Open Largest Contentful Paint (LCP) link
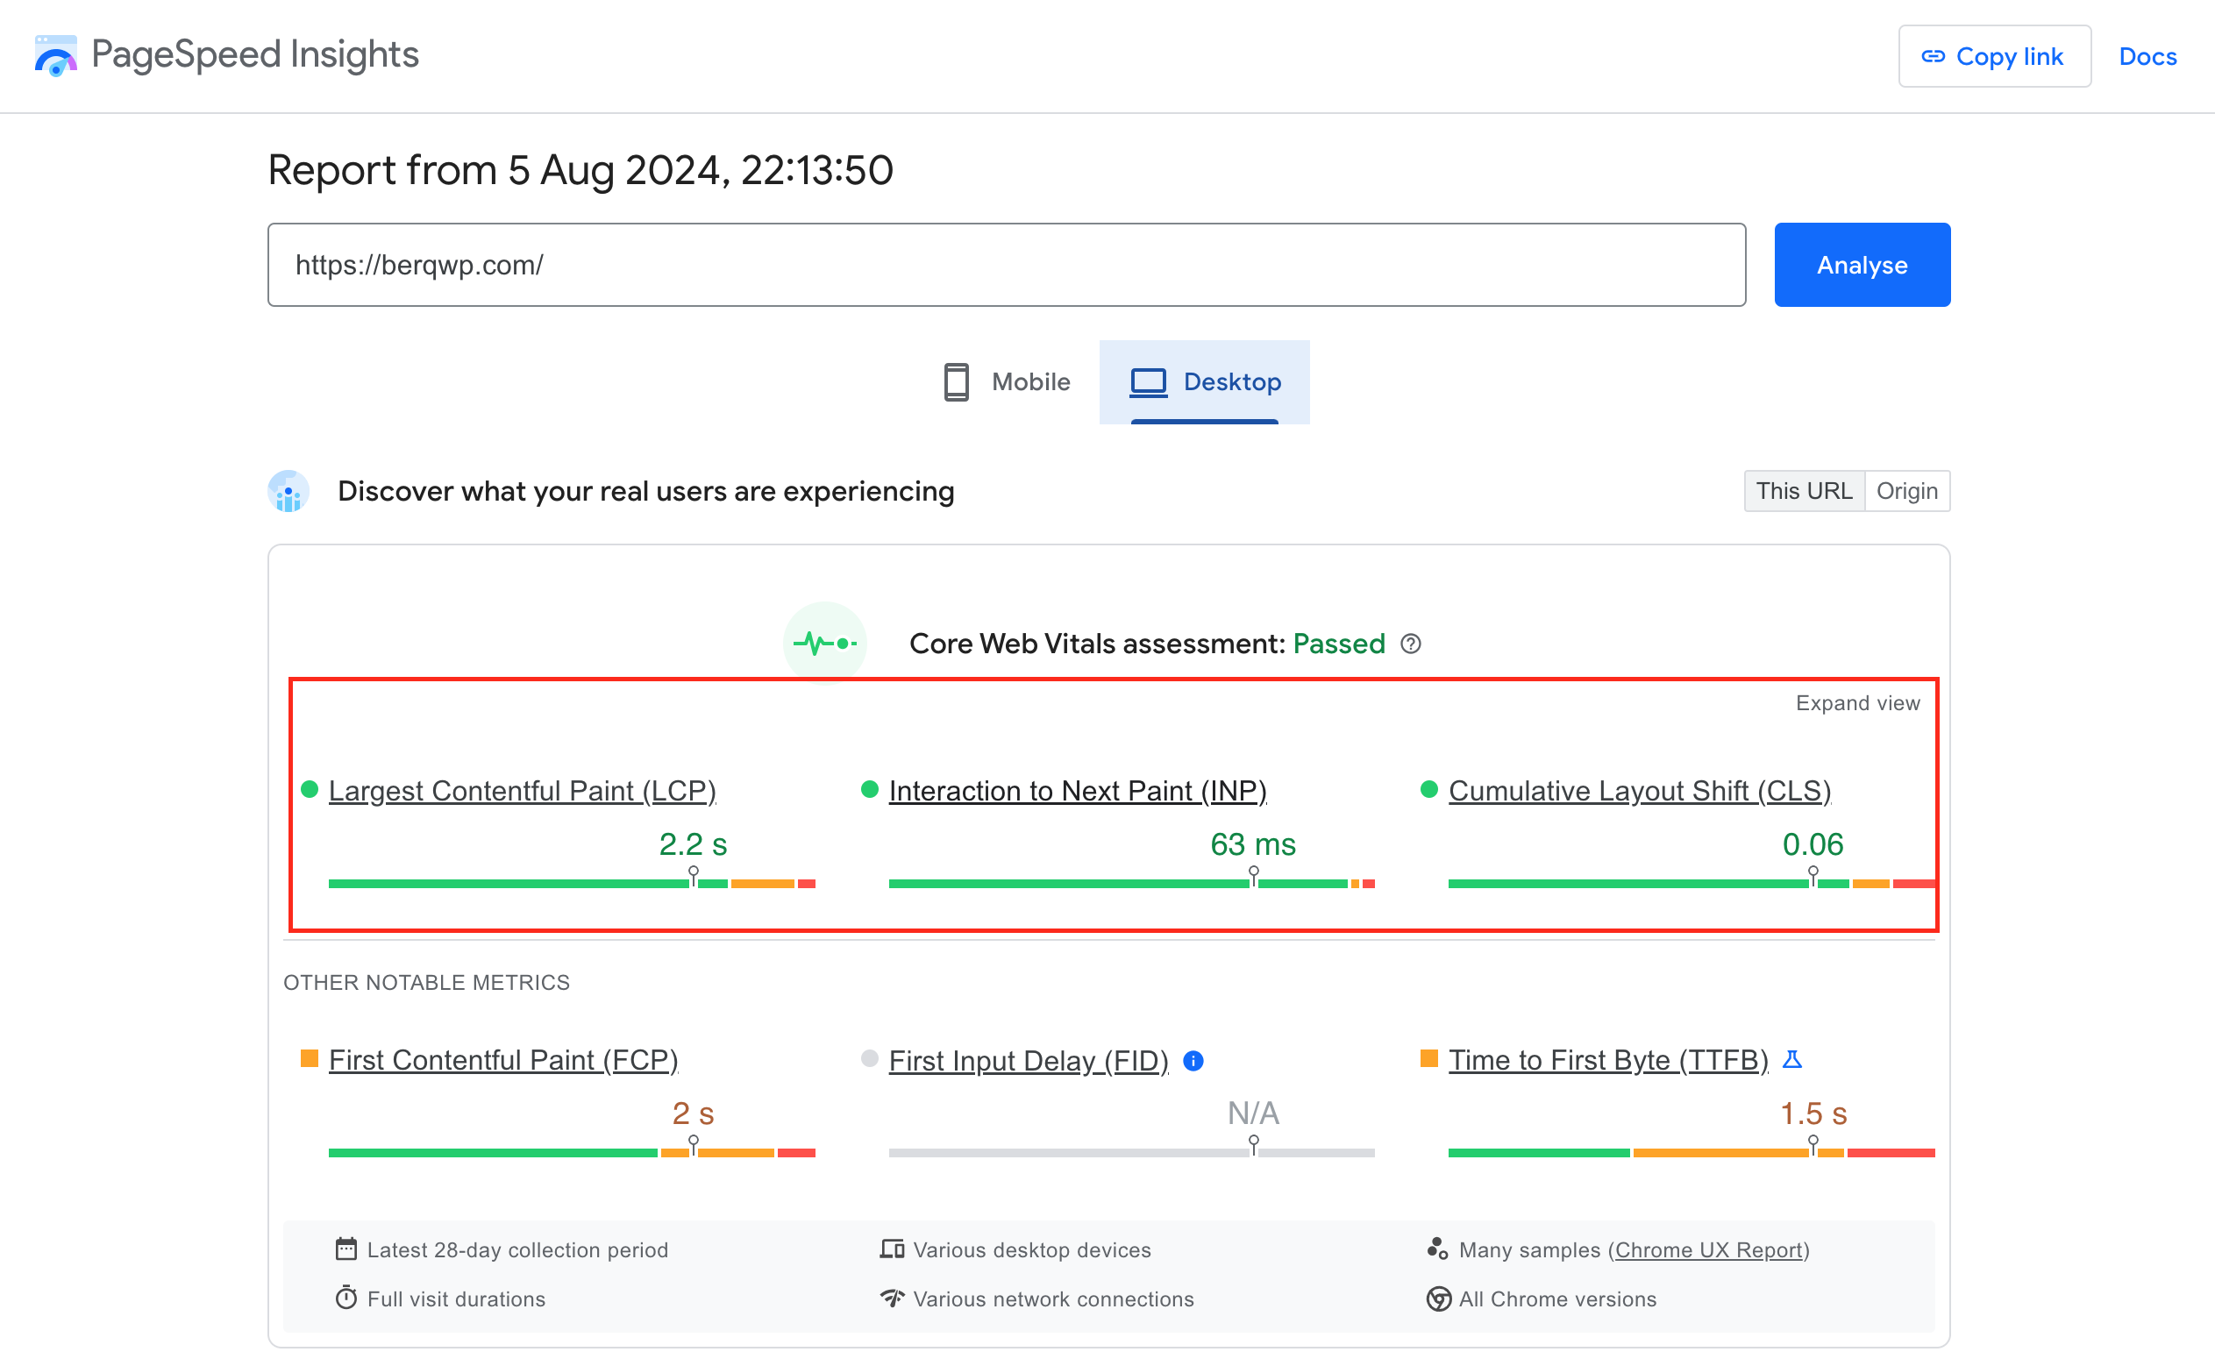This screenshot has width=2215, height=1359. [x=523, y=791]
